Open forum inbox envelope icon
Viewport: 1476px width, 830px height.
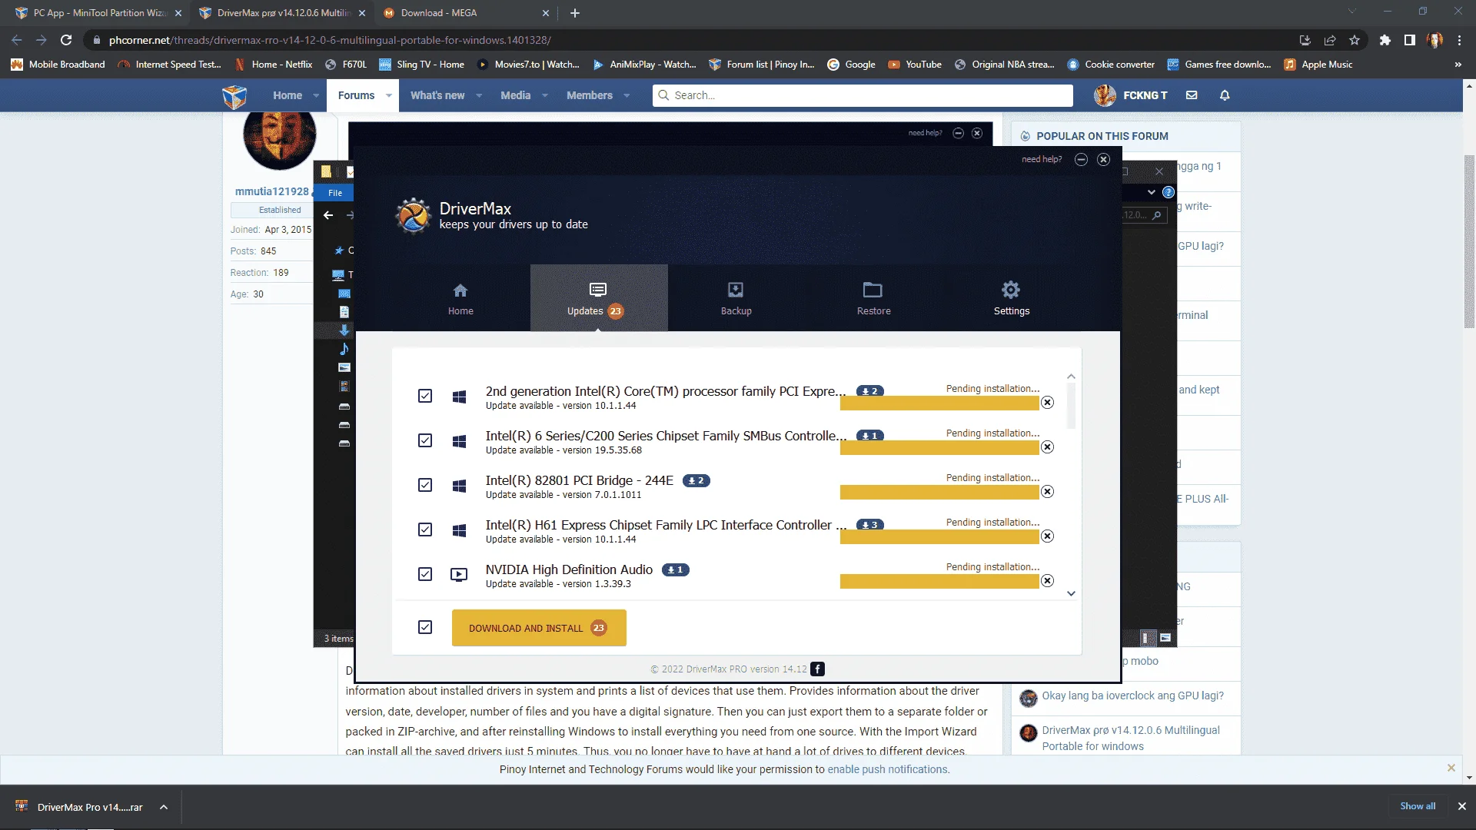[x=1192, y=95]
